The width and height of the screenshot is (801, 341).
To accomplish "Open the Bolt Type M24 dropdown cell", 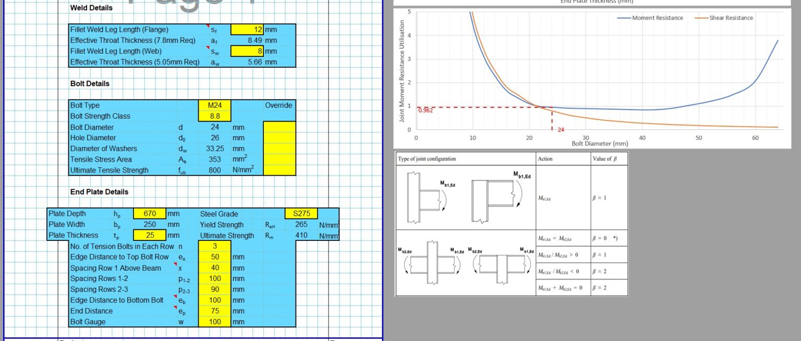I will click(x=214, y=105).
